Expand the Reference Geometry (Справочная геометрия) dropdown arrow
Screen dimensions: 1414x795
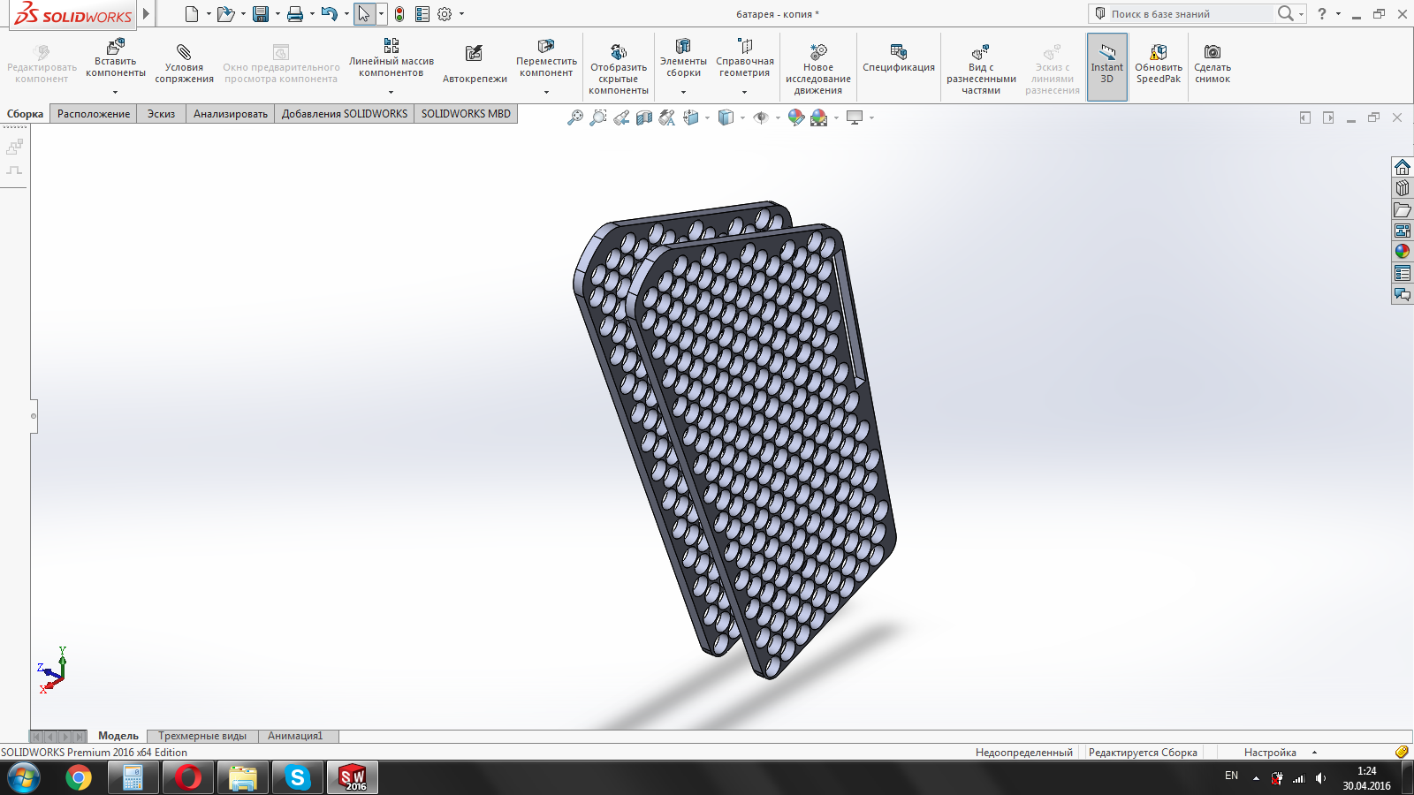[744, 92]
